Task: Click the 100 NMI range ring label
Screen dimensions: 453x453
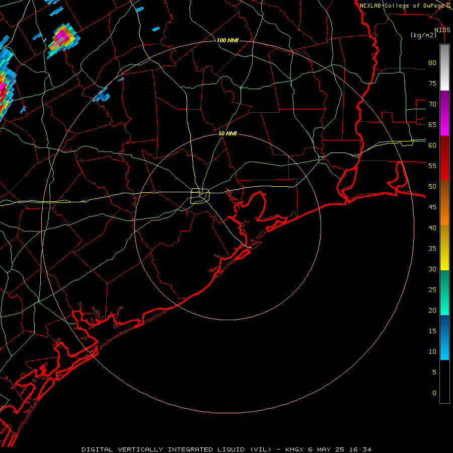Action: tap(228, 40)
